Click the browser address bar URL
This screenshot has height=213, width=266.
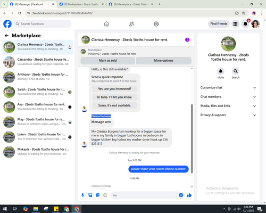point(62,13)
